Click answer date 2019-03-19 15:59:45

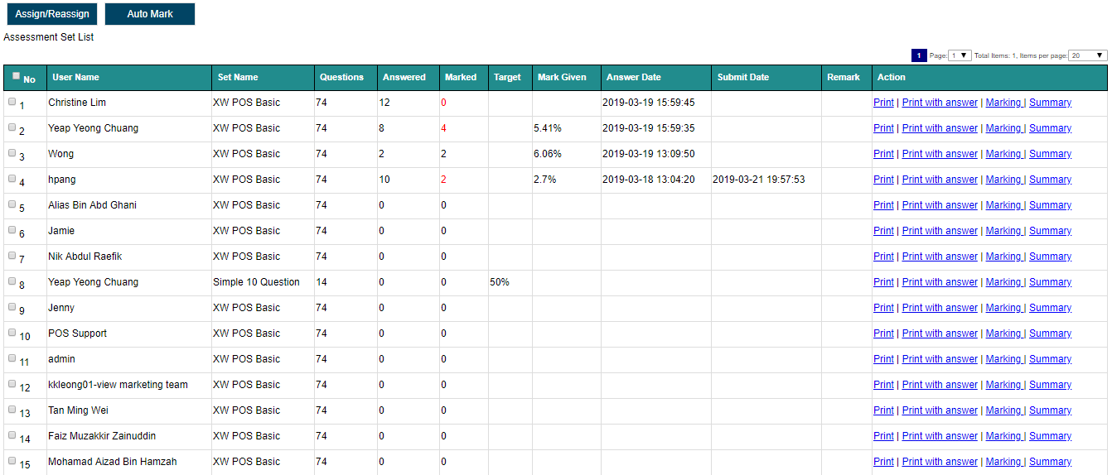pyautogui.click(x=649, y=103)
